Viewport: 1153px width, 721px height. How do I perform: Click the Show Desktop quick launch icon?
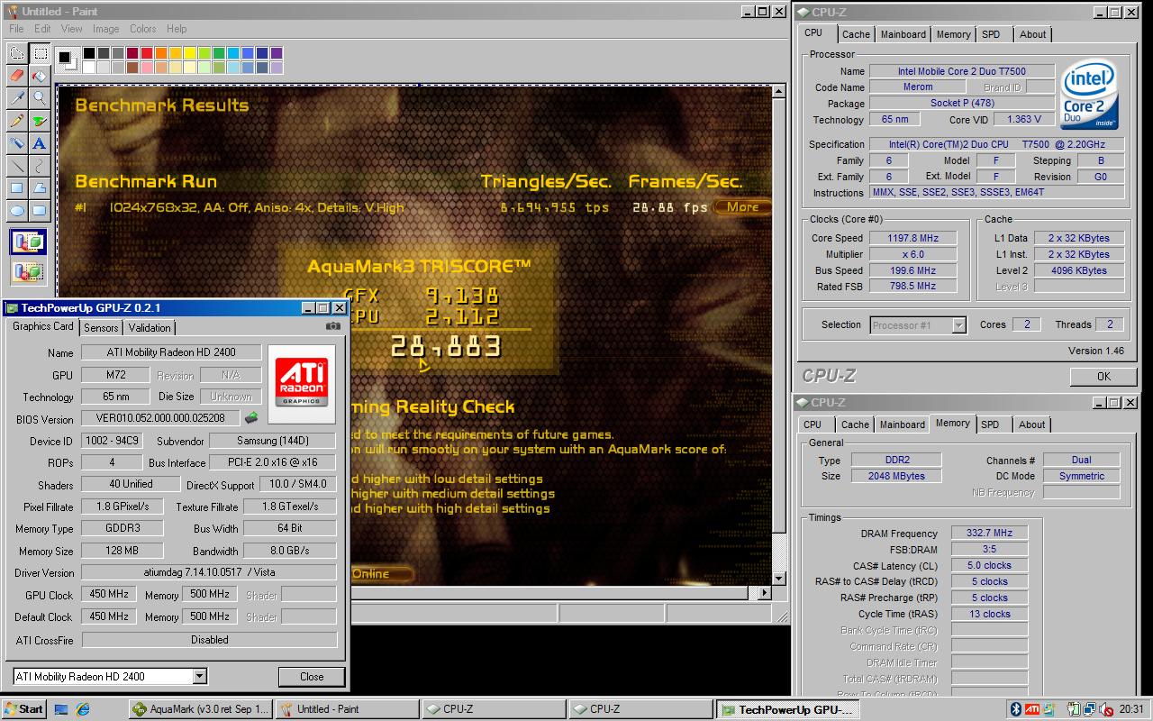(61, 709)
